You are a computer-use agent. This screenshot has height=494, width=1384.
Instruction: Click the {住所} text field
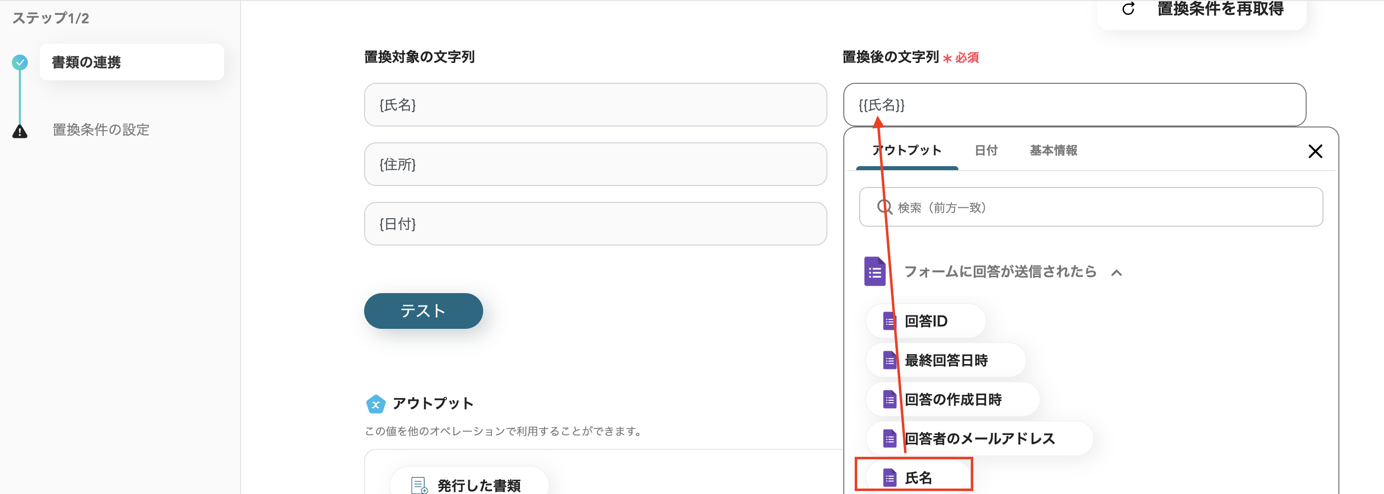(595, 164)
